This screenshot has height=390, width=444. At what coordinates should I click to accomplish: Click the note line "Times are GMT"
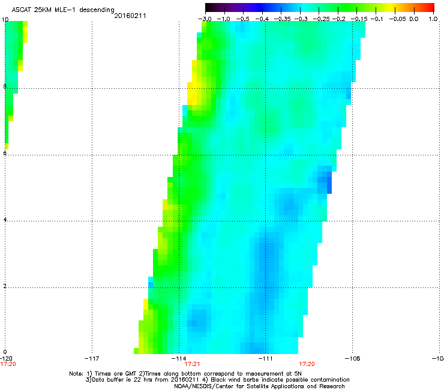click(x=185, y=374)
